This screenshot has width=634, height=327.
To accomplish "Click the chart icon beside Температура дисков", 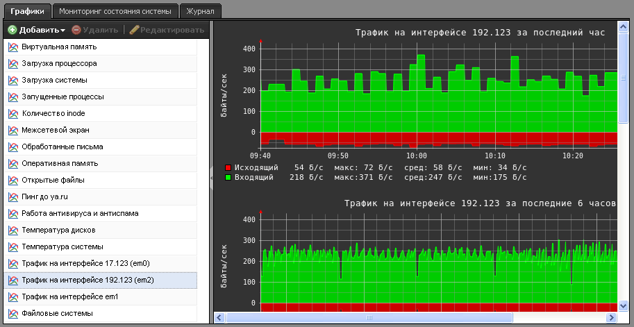I will pos(12,230).
